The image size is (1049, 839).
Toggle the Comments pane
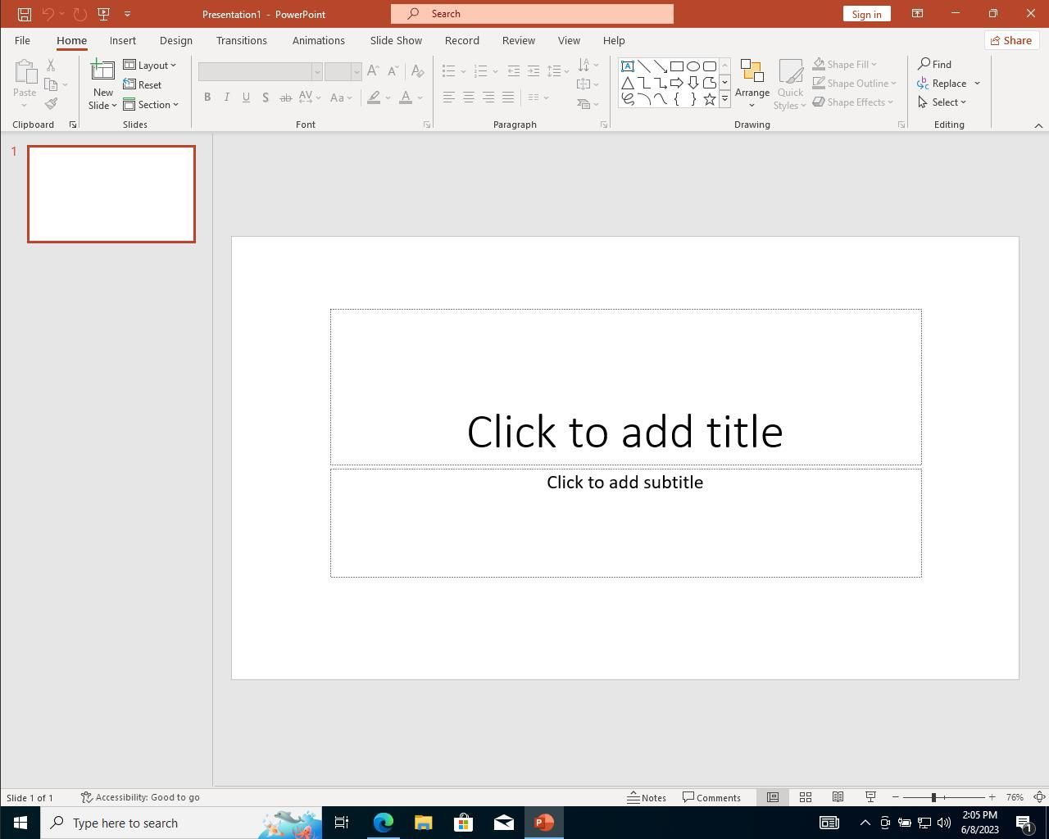click(711, 797)
